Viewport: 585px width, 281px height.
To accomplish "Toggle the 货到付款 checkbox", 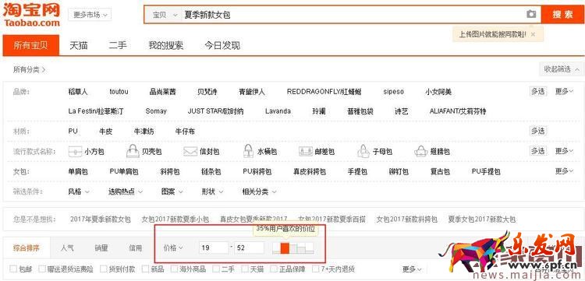I will (105, 269).
